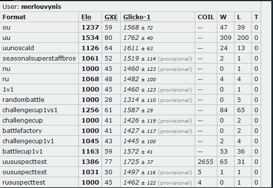The image size is (273, 188).
Task: Select the battlefactory format name
Action: point(22,130)
